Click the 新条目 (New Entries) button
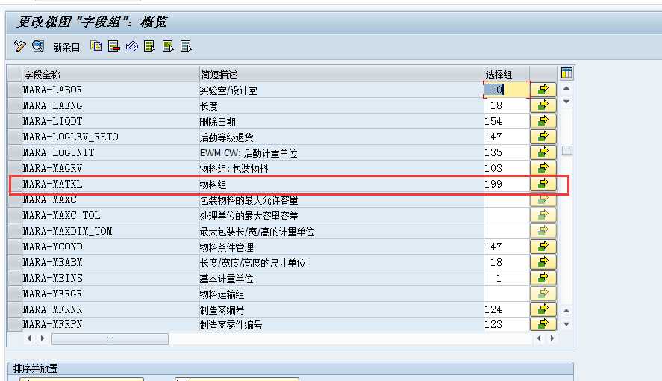Image resolution: width=662 pixels, height=381 pixels. tap(66, 47)
